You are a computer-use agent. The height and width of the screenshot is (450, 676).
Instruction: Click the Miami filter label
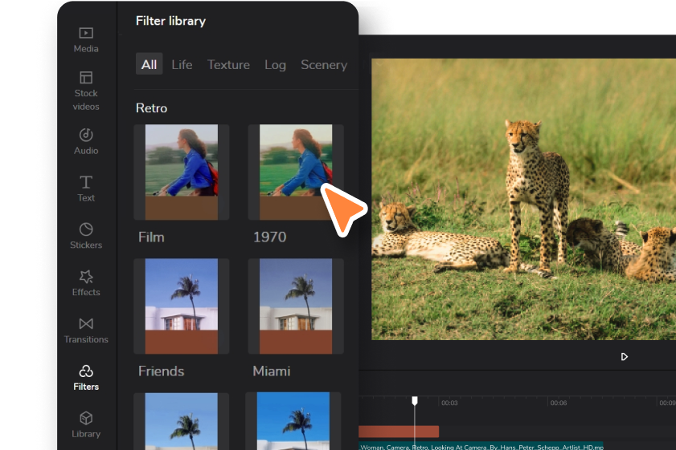272,371
